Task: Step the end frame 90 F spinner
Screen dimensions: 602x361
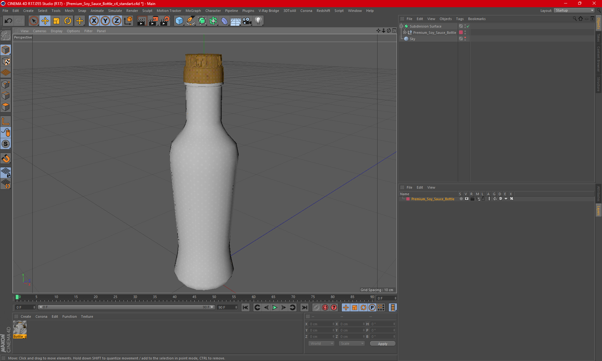Action: click(236, 307)
